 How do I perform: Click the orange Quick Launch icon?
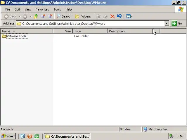pos(30,136)
